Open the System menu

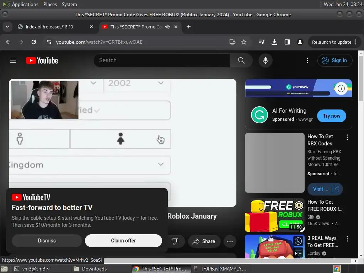click(69, 4)
